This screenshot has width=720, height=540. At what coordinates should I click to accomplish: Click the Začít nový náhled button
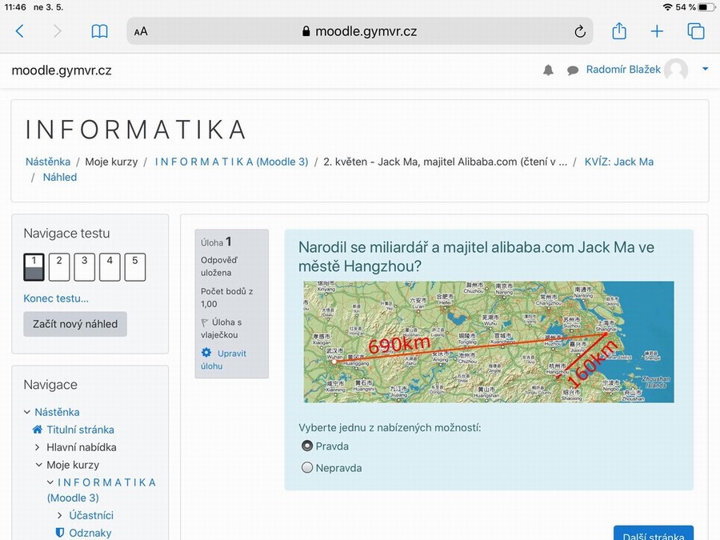click(x=75, y=324)
